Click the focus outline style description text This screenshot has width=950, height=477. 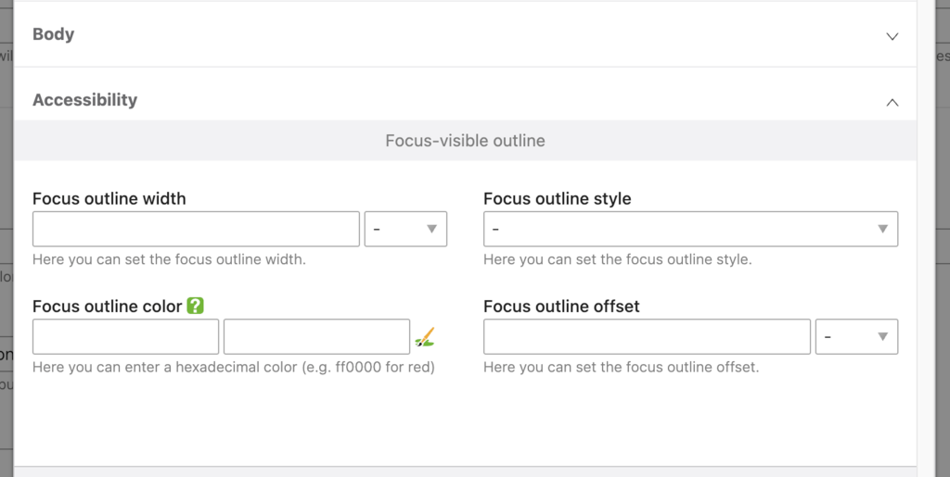pos(617,259)
